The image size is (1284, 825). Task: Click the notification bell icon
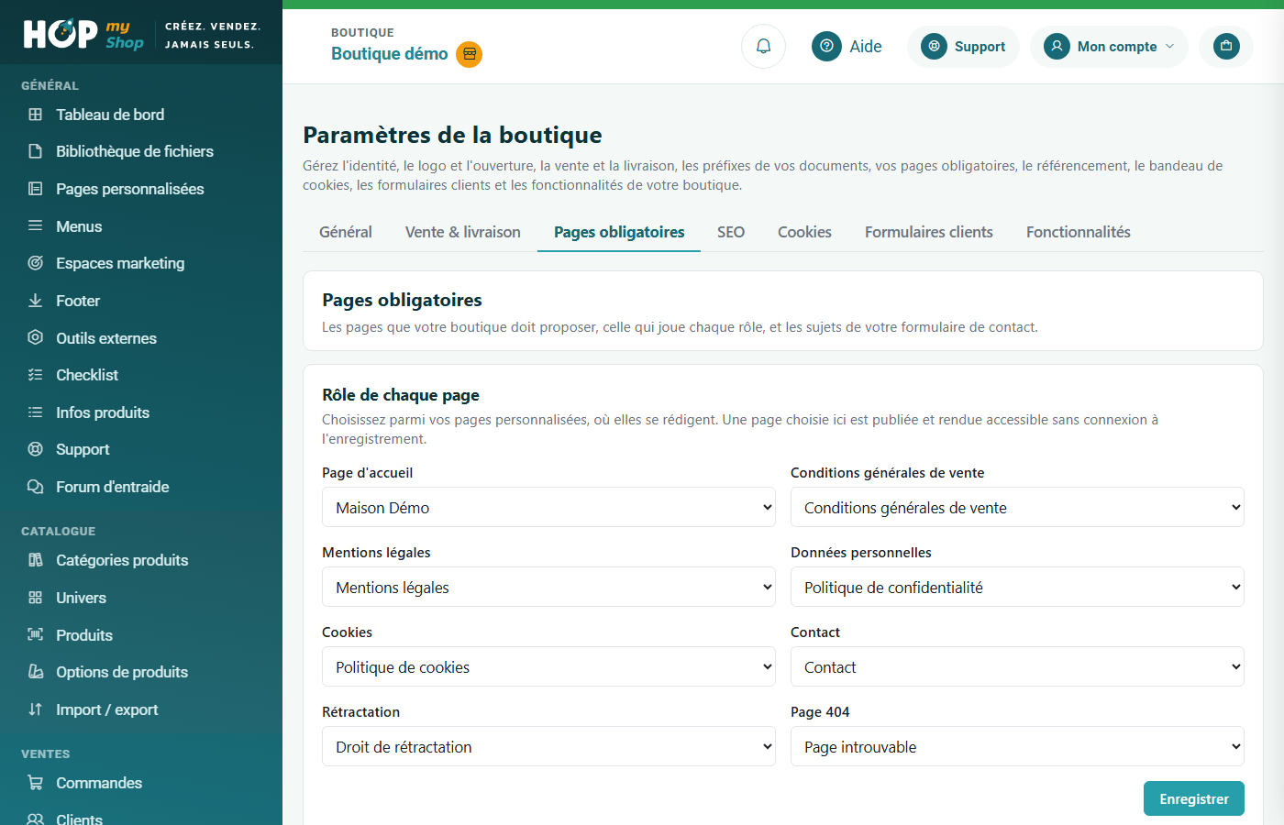pyautogui.click(x=763, y=46)
